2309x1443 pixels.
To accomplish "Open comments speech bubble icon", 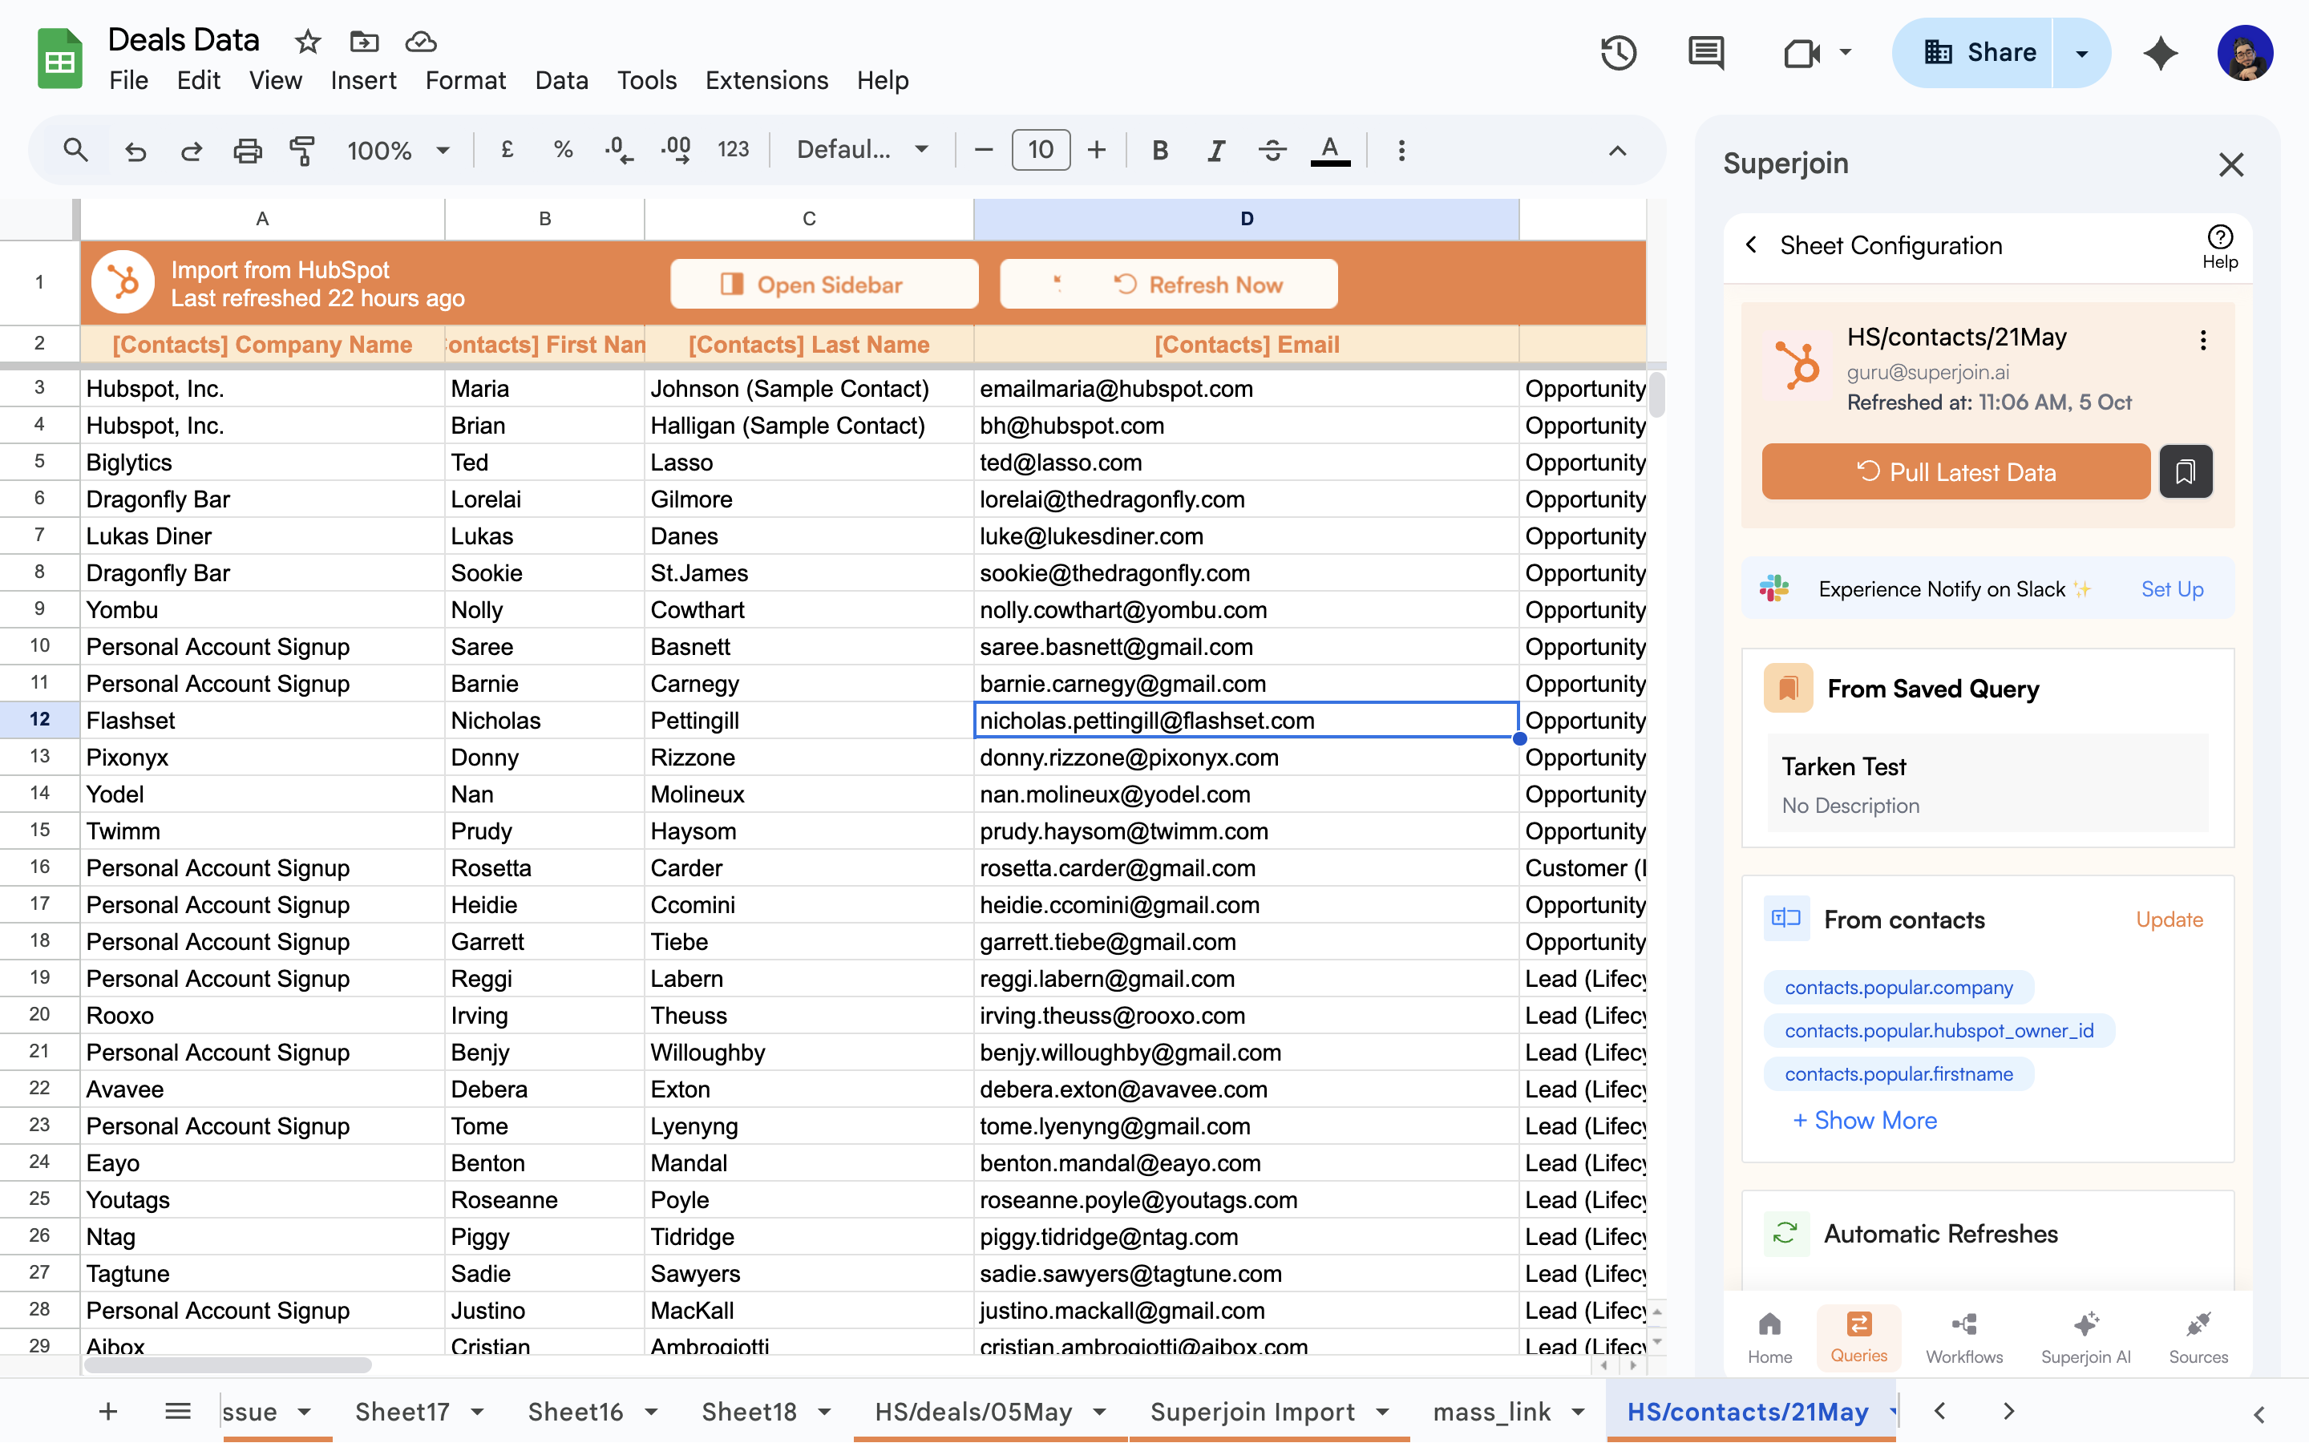I will point(1705,52).
